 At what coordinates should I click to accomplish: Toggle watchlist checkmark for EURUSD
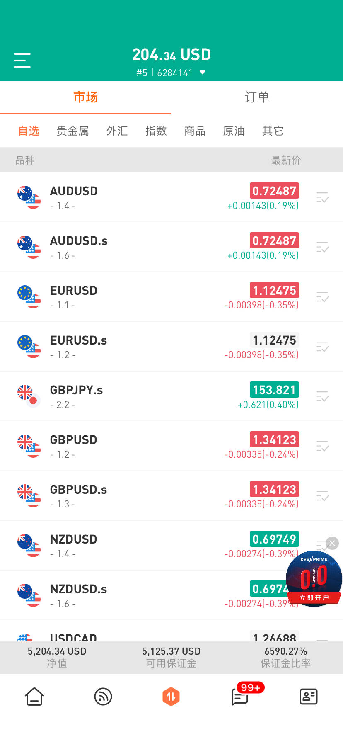tap(322, 297)
